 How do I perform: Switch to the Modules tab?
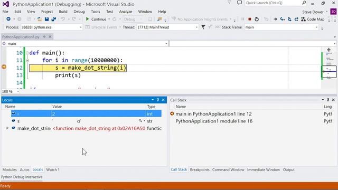coord(10,170)
